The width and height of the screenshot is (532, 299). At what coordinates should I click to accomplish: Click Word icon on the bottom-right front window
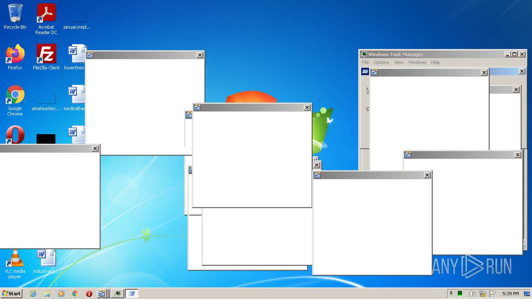[317, 175]
